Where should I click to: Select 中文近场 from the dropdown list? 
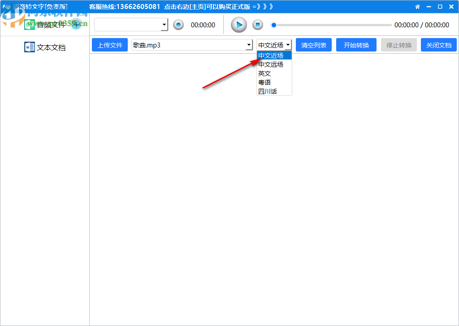point(274,55)
